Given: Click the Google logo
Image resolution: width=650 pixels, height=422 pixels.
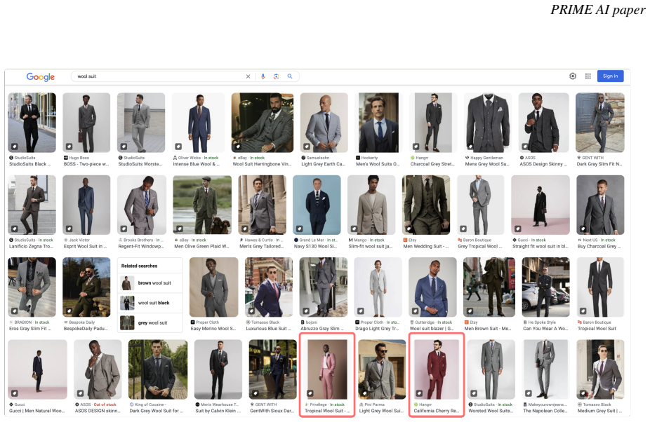Looking at the screenshot, I should (x=40, y=76).
